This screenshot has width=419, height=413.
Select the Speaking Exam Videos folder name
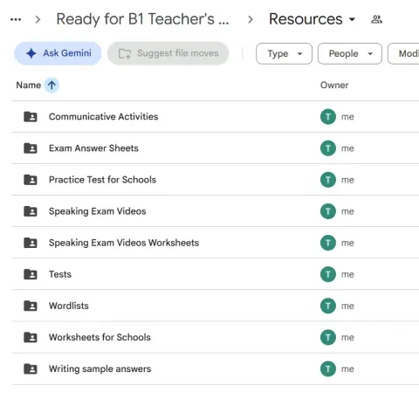(97, 211)
